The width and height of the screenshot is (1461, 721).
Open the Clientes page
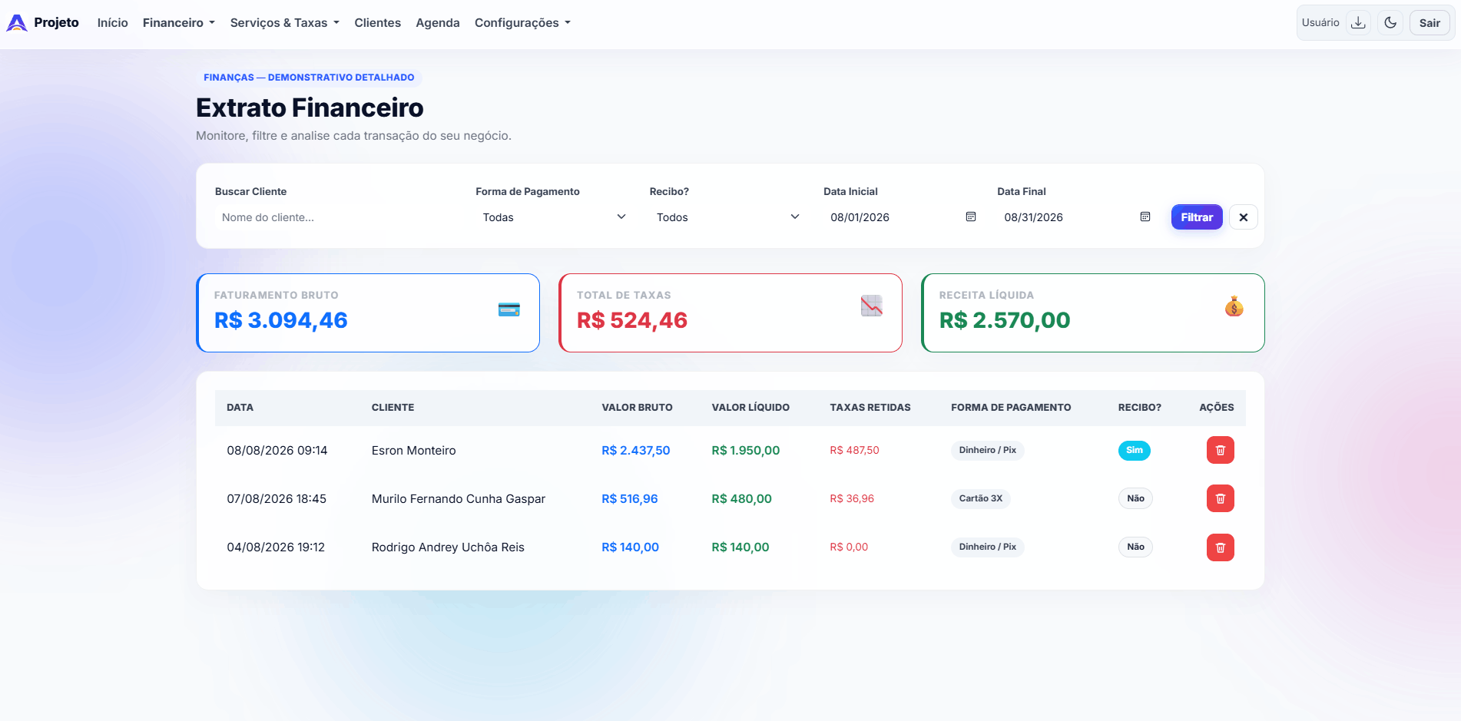378,23
